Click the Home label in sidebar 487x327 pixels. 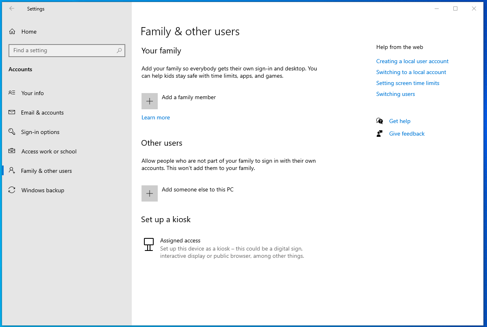(29, 32)
